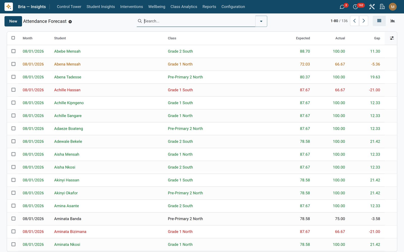The width and height of the screenshot is (404, 252).
Task: Open the Interventions menu
Action: click(x=132, y=7)
